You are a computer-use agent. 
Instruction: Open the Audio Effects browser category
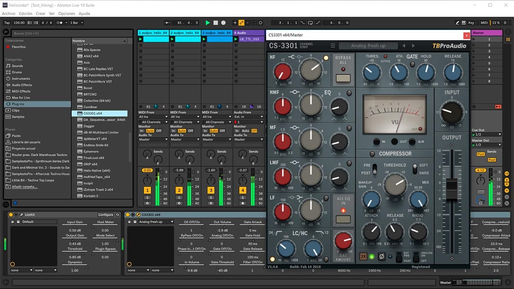click(x=21, y=85)
